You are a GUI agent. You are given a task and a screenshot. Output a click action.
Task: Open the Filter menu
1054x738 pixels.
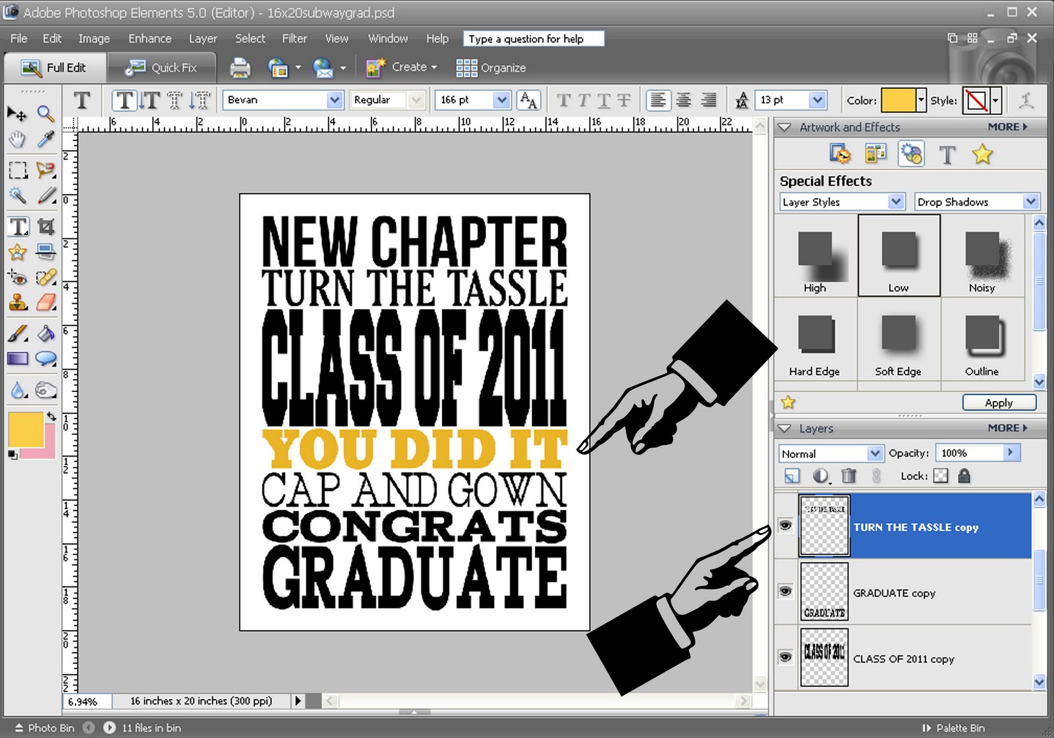294,38
